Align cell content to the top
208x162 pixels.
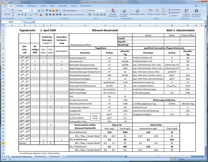(47, 10)
